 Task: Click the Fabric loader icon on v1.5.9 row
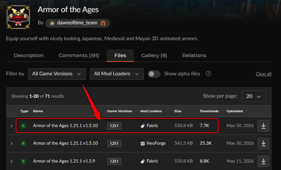click(143, 162)
